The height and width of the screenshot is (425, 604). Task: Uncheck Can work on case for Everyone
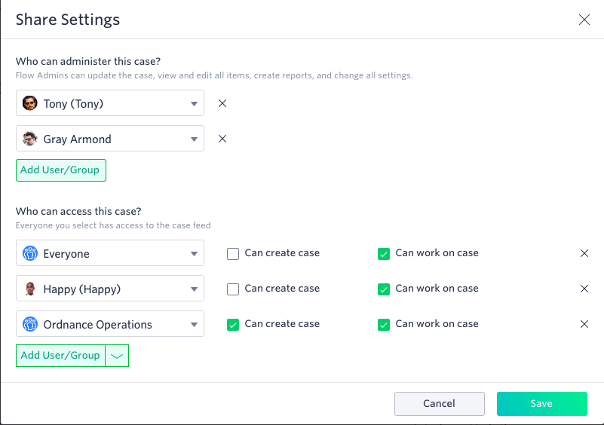(x=384, y=254)
